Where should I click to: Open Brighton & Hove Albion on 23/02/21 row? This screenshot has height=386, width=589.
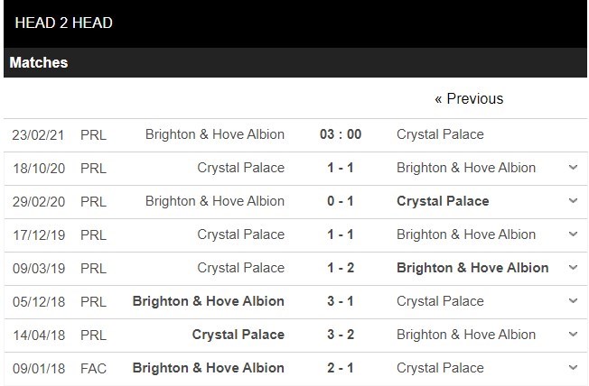click(x=215, y=134)
